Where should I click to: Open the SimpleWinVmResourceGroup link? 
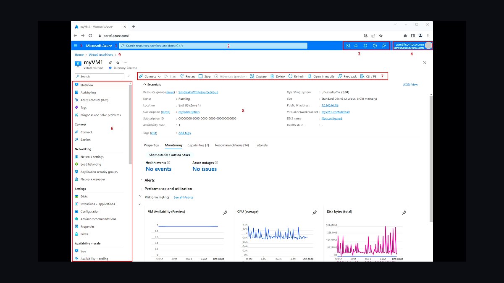coord(198,92)
